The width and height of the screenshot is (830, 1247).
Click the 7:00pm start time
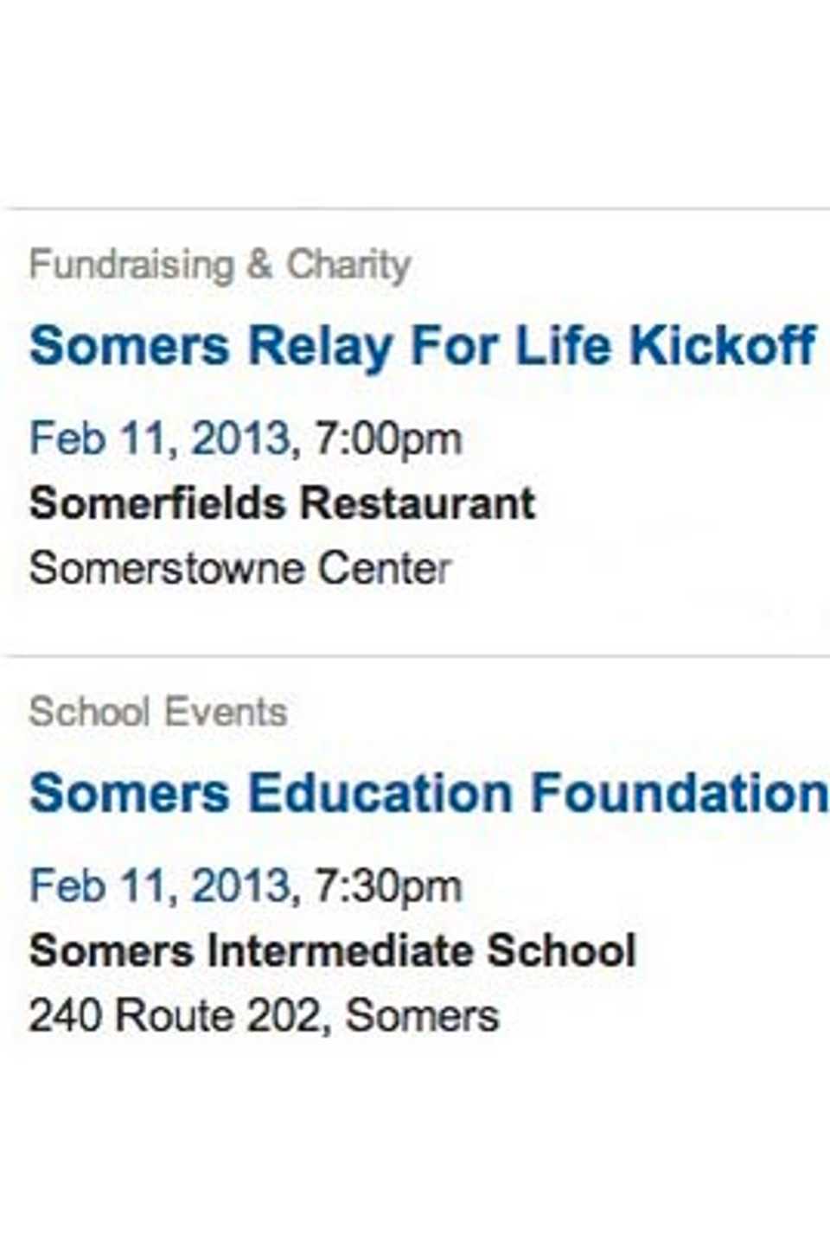tap(387, 438)
